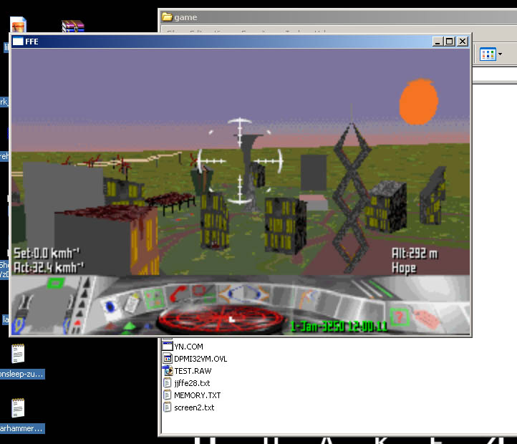Screen dimensions: 517x444
Task: Click the dark red triangle time control
Action: [x=112, y=327]
